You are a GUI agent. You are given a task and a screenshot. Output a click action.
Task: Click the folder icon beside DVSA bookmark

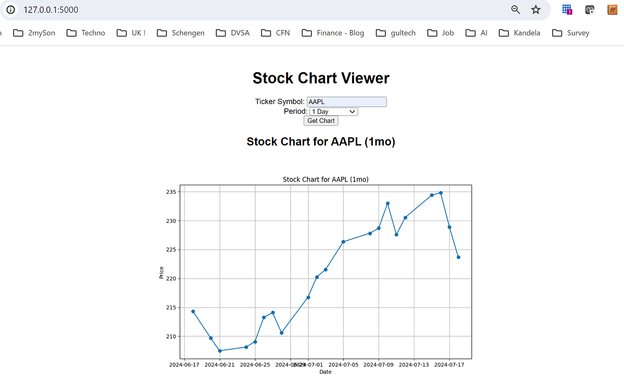[220, 32]
